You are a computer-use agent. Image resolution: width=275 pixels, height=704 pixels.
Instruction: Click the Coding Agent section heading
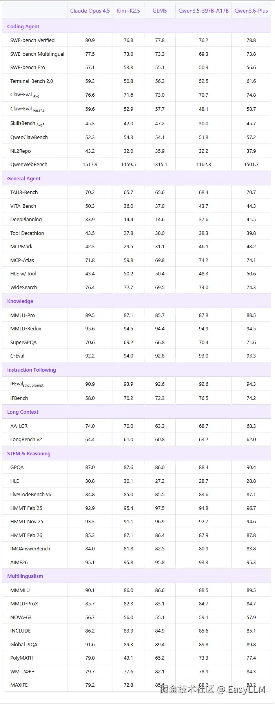pyautogui.click(x=23, y=26)
